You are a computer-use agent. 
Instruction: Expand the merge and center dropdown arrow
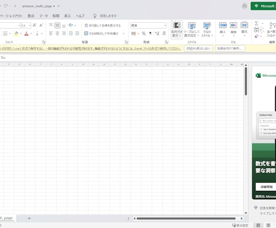click(123, 34)
